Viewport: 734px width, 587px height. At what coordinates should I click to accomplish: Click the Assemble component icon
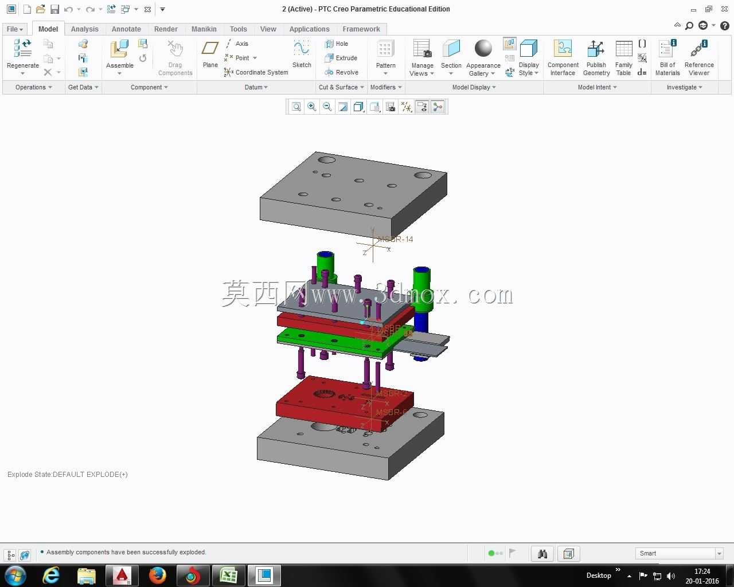(x=119, y=49)
